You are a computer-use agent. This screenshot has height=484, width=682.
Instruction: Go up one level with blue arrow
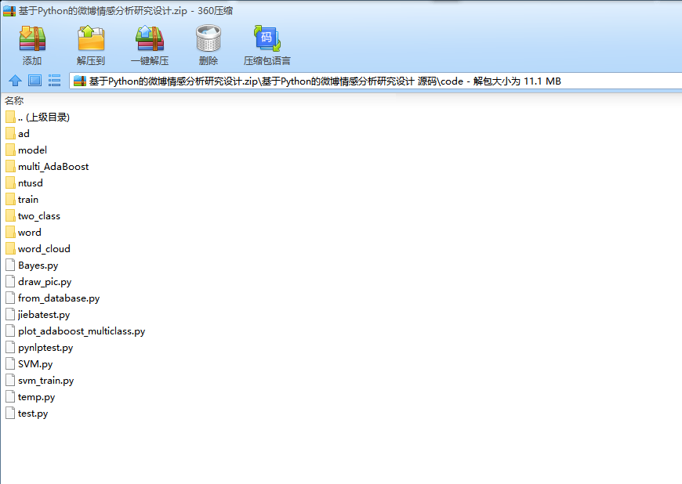point(15,81)
